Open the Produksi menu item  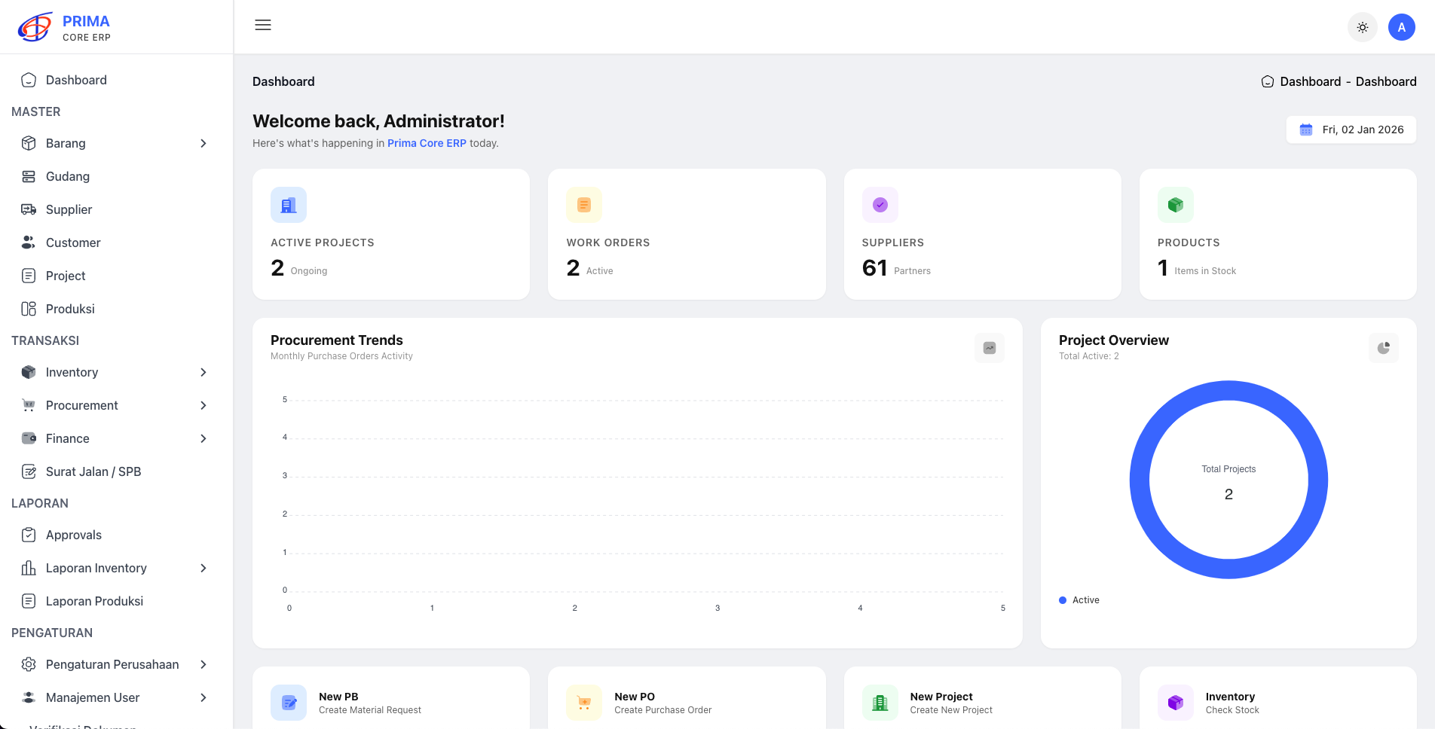pyautogui.click(x=116, y=309)
